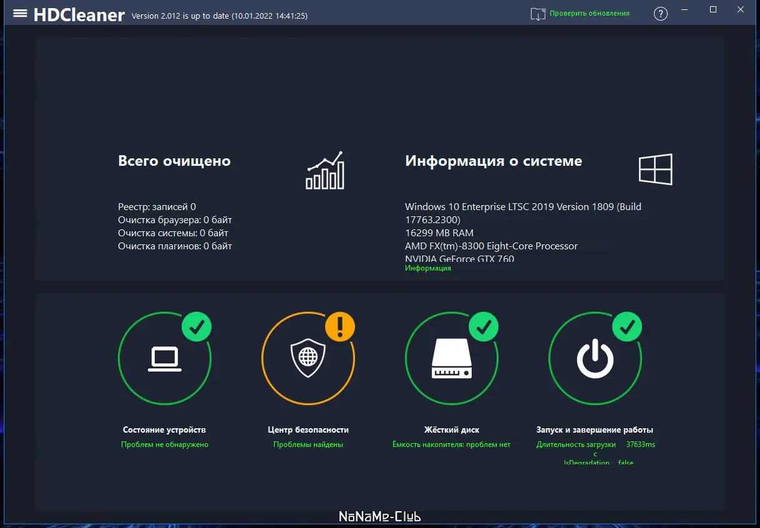The image size is (760, 528).
Task: Click the HDCleaner title logo text
Action: 79,15
